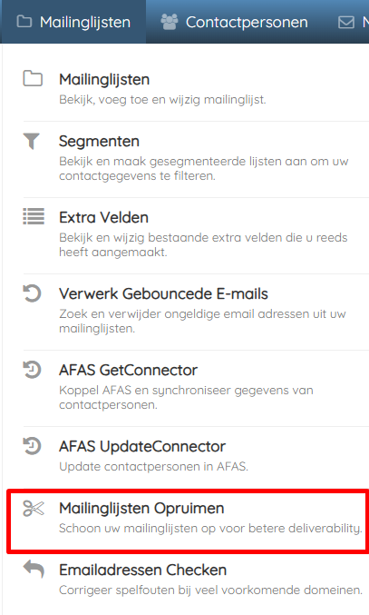This screenshot has height=615, width=369.
Task: Select the Extra Velden menu entry
Action: [196, 235]
